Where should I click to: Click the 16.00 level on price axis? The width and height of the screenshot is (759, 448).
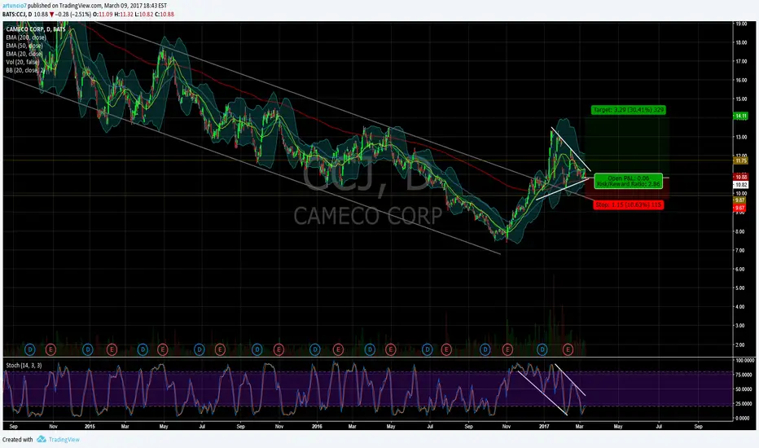(740, 81)
